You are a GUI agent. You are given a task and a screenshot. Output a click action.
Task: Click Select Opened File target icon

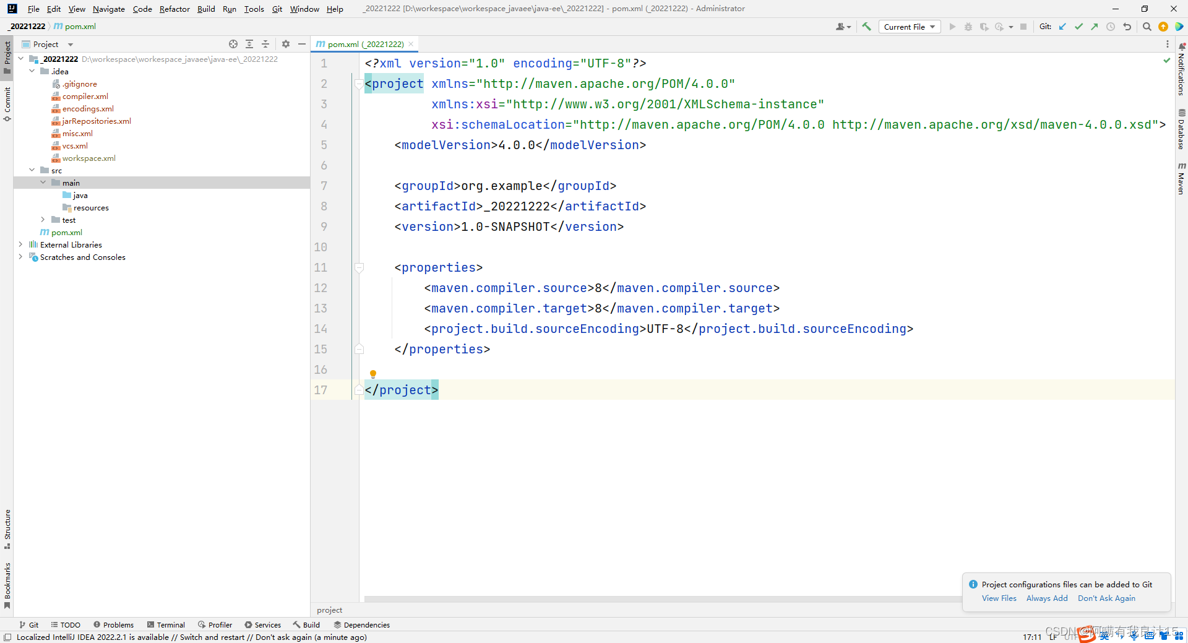point(233,44)
